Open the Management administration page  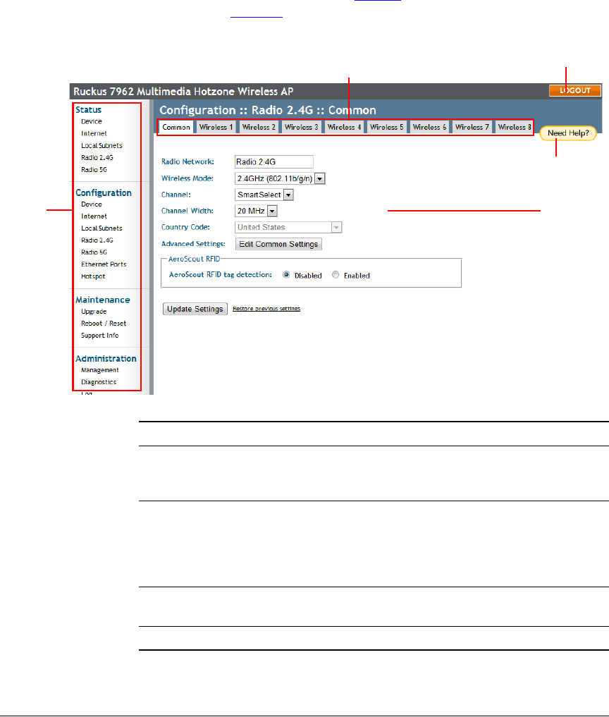pos(99,370)
